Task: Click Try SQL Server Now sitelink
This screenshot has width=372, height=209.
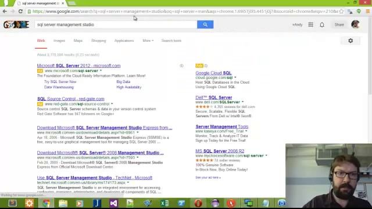Action: [x=60, y=82]
